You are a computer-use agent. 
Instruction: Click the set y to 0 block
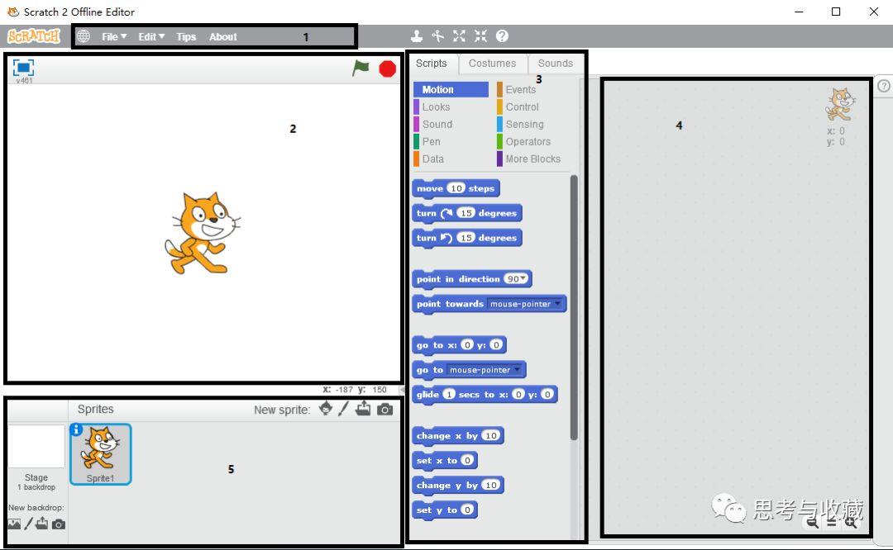point(444,510)
